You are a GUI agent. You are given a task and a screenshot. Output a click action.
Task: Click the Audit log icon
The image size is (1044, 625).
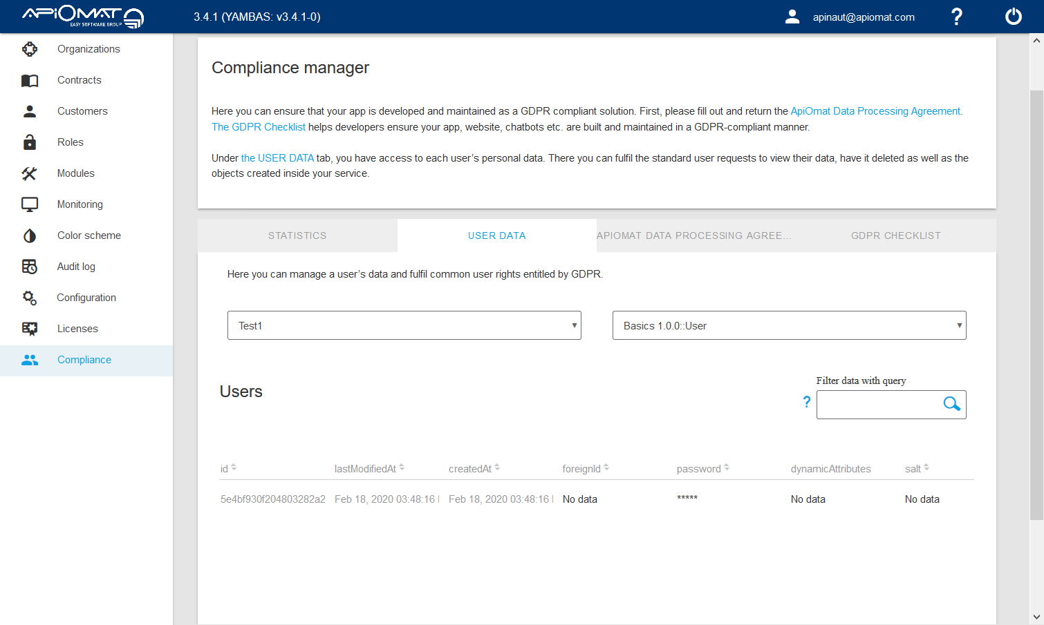pyautogui.click(x=30, y=267)
